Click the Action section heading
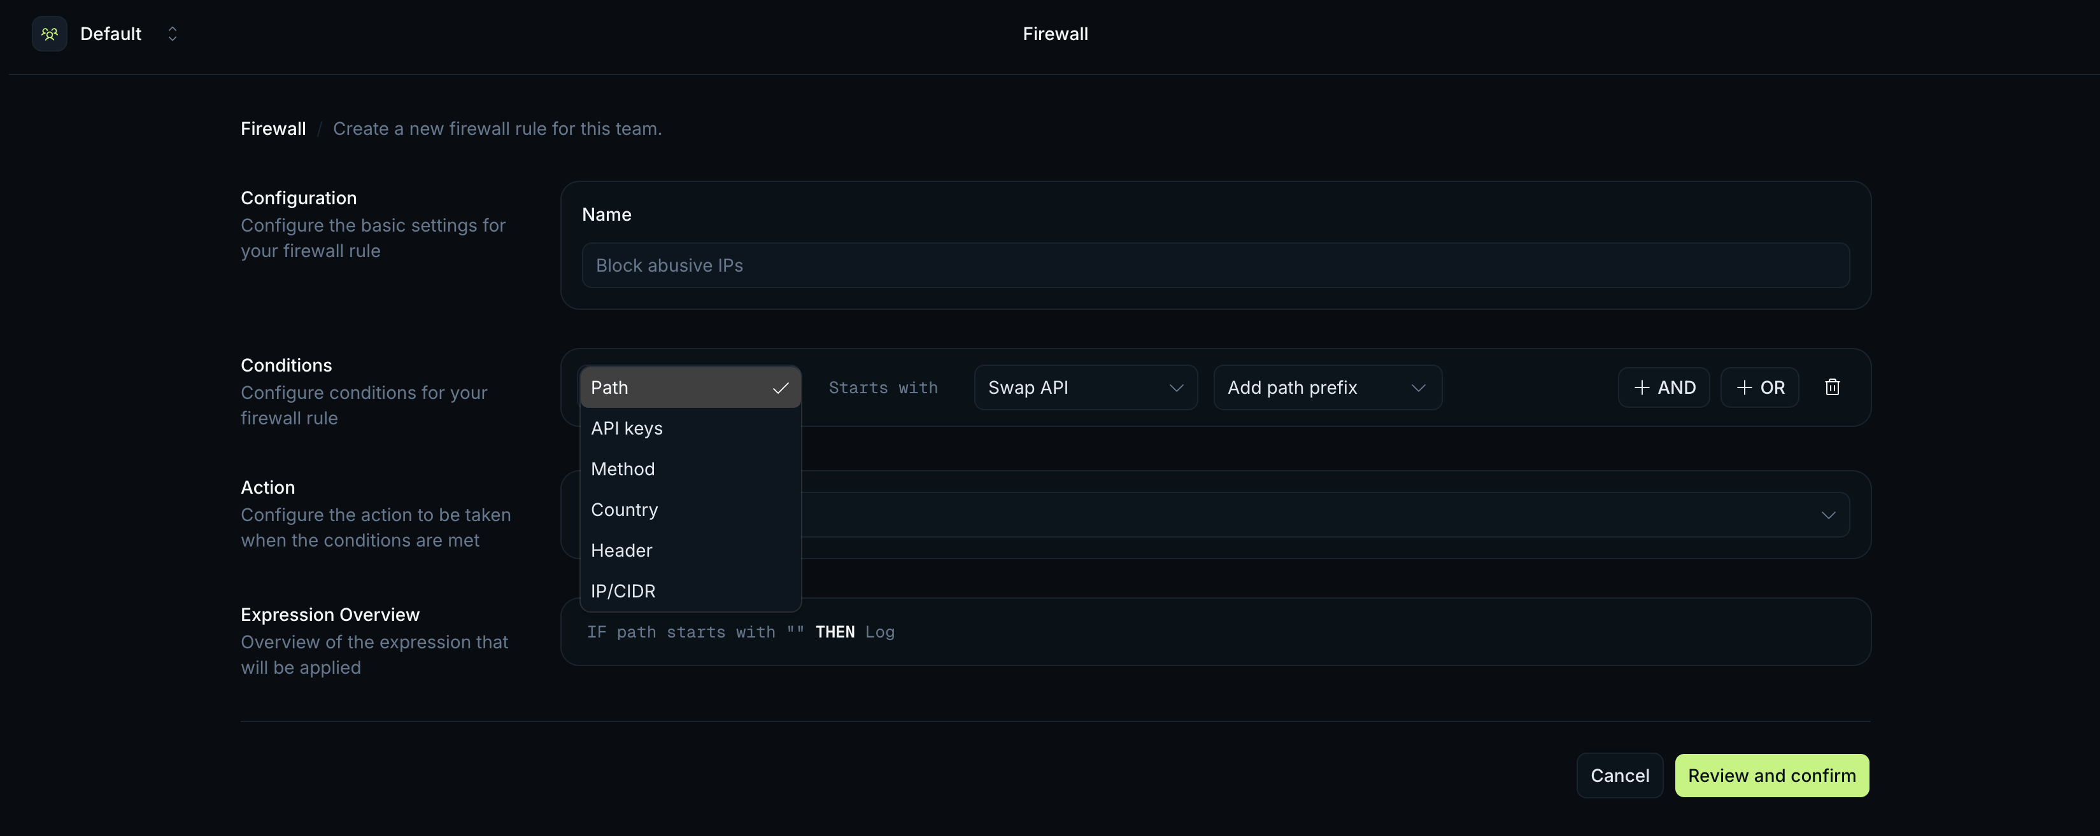 pos(267,487)
